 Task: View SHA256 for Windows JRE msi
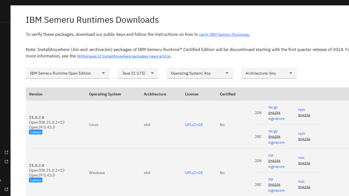pos(304,187)
